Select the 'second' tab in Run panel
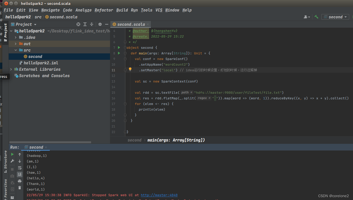353x200 pixels. (36, 147)
